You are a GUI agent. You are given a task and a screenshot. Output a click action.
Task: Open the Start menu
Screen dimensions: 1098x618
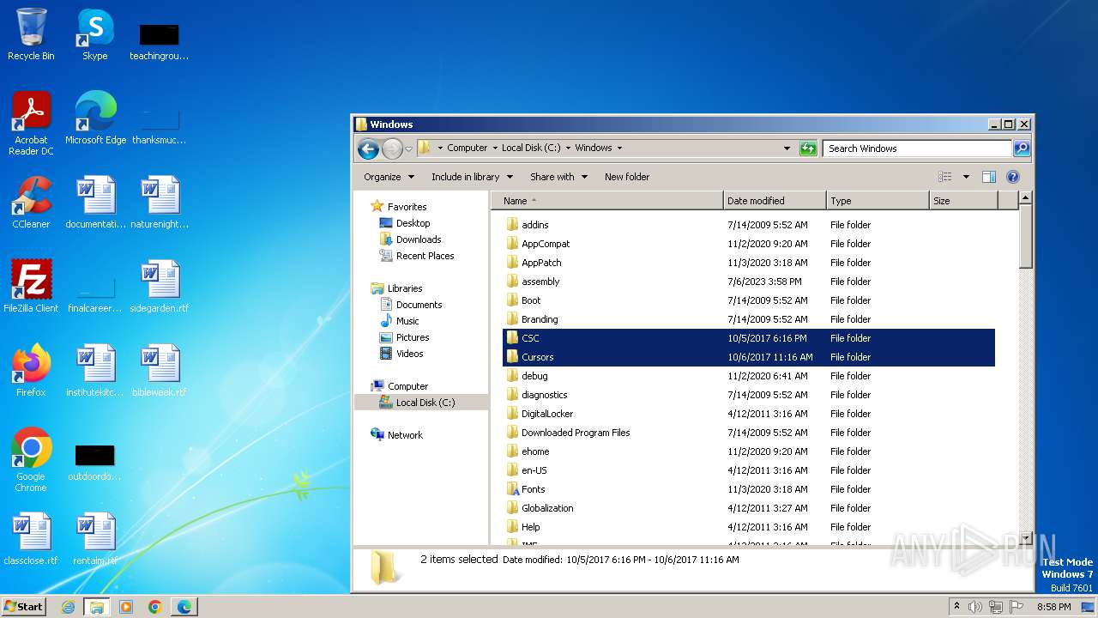pyautogui.click(x=24, y=607)
